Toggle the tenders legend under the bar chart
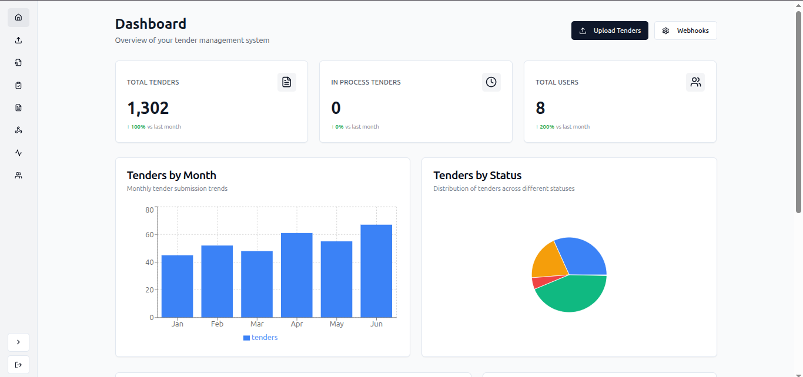 point(260,337)
